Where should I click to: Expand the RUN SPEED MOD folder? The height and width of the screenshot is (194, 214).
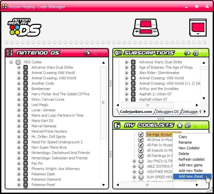click(x=134, y=177)
